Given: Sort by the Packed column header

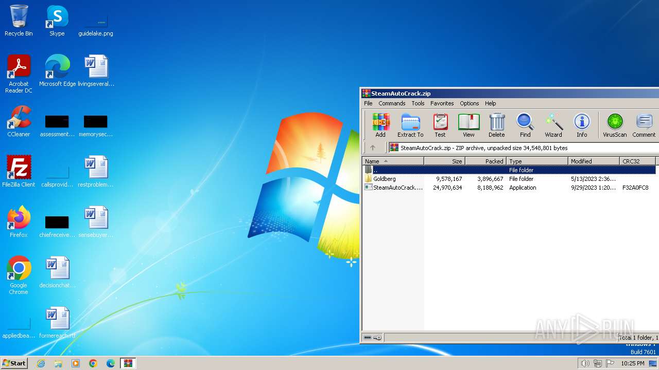Looking at the screenshot, I should pos(485,161).
